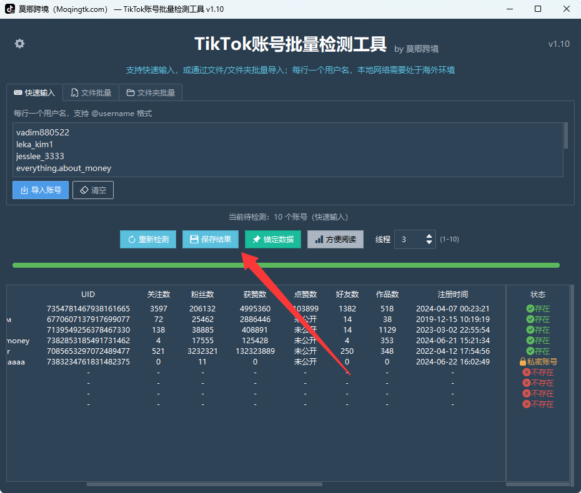Switch to the 快速输入 tab

coord(34,92)
